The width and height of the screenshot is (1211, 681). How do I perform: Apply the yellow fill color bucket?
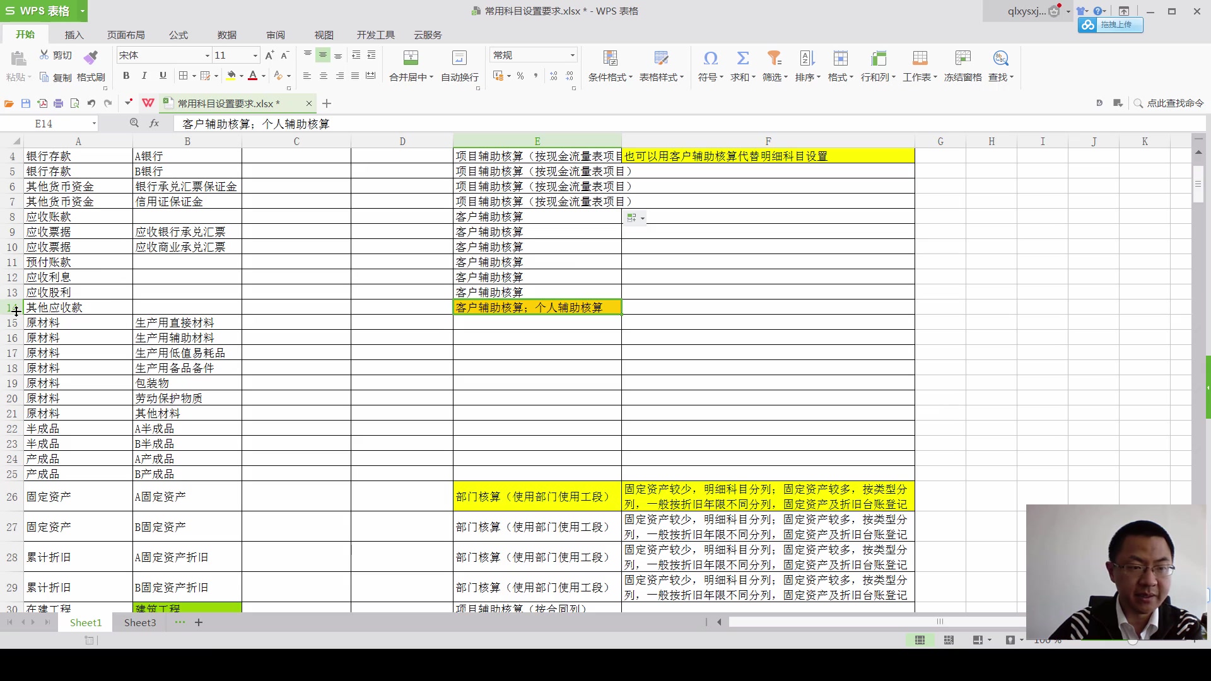(x=231, y=76)
